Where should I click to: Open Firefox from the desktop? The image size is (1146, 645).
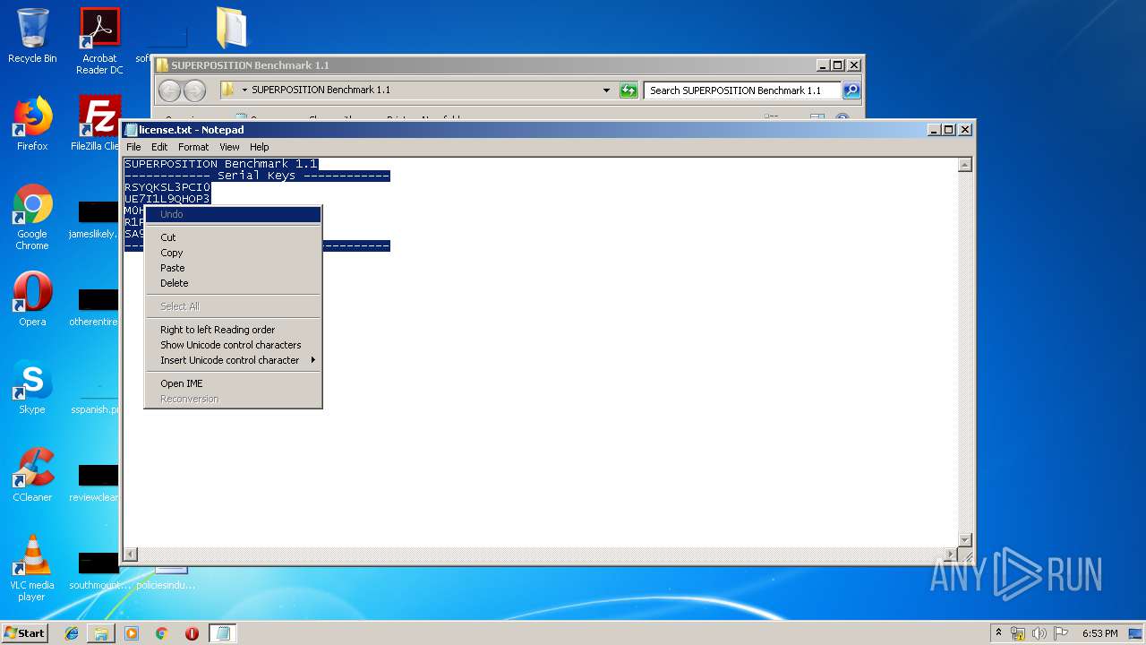click(x=32, y=124)
